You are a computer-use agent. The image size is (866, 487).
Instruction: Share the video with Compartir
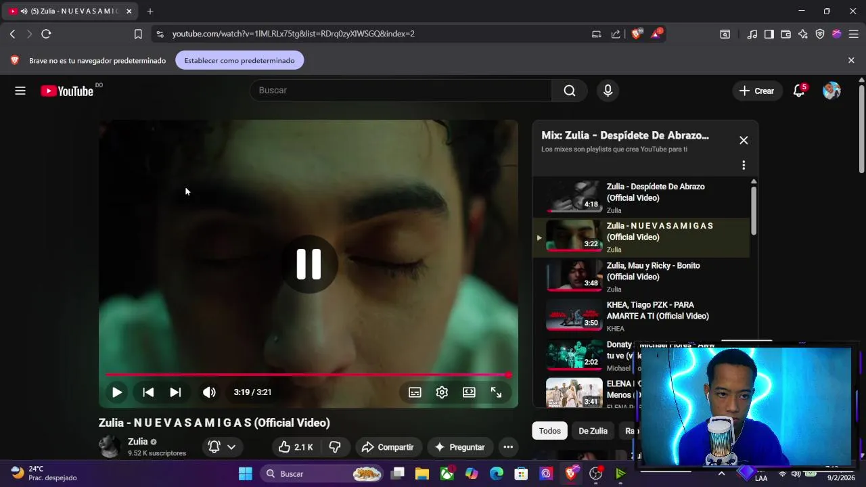coord(388,447)
